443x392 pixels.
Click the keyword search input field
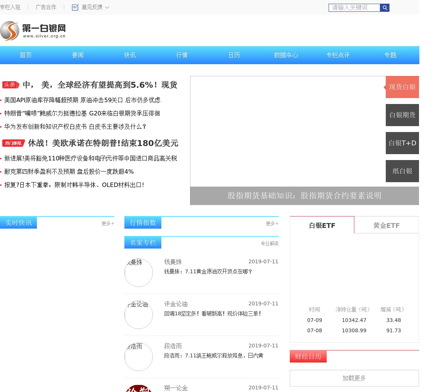pyautogui.click(x=354, y=8)
